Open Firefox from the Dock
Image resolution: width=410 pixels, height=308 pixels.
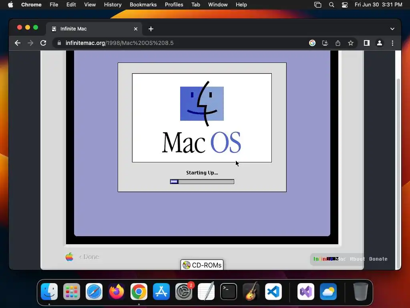(x=117, y=292)
